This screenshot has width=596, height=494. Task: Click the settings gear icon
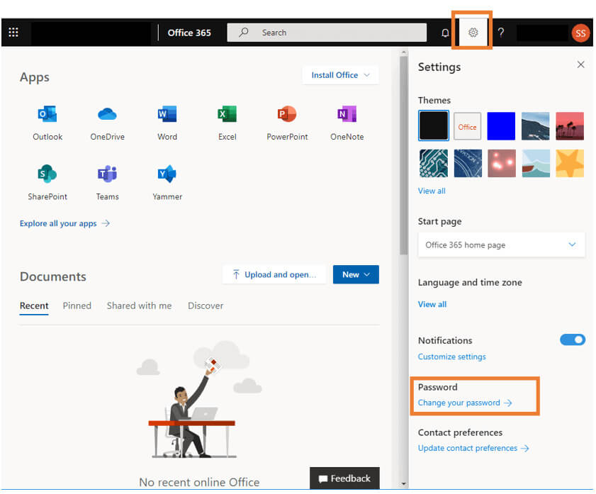(473, 33)
